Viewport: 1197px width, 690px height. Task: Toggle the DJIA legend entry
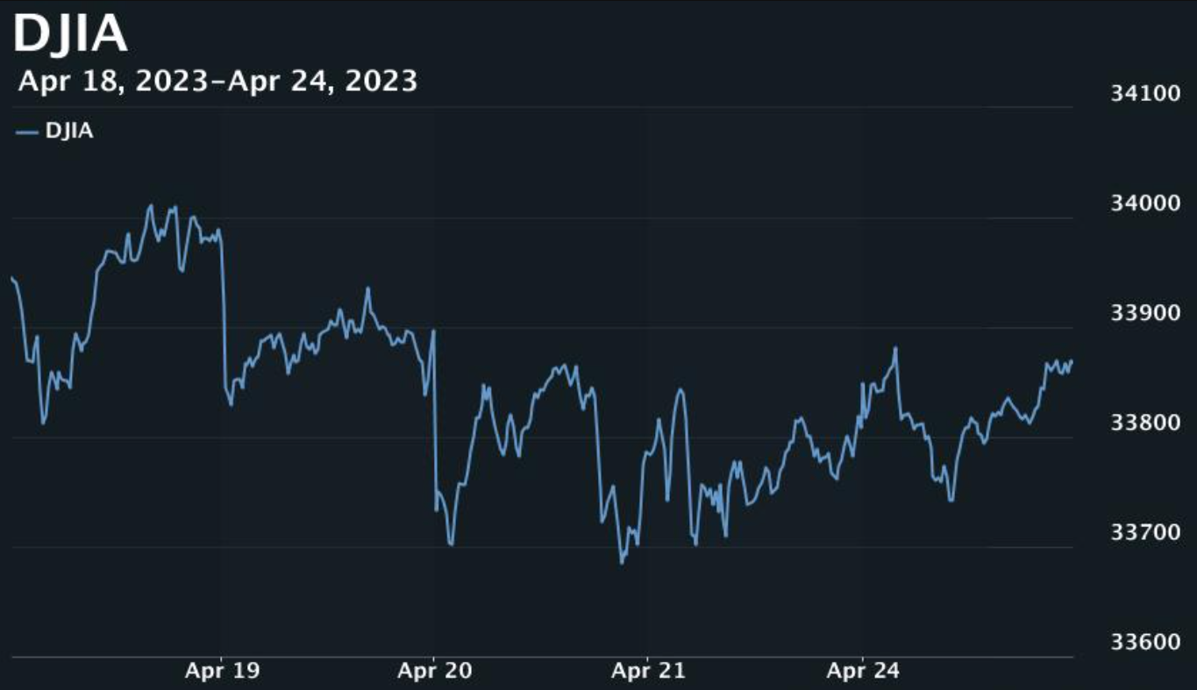pos(54,132)
